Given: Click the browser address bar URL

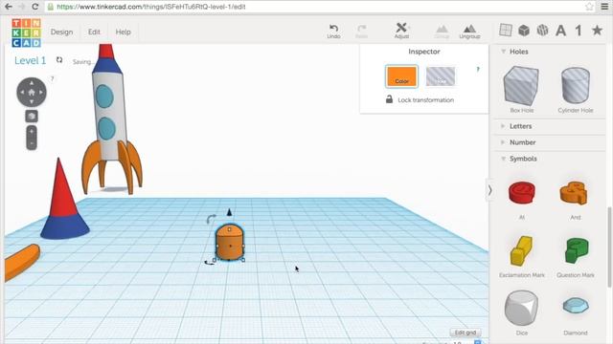Looking at the screenshot, I should click(151, 7).
